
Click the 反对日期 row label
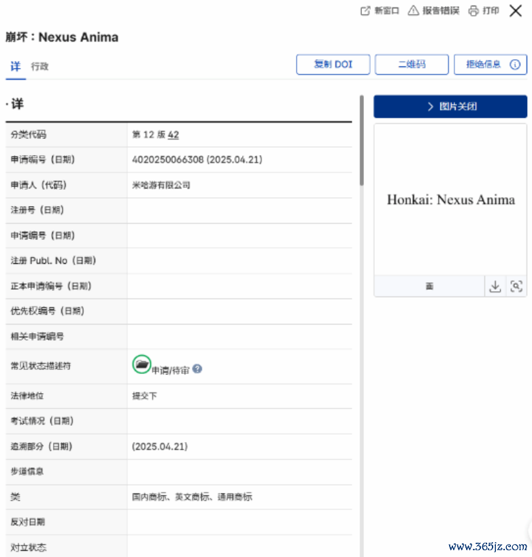coord(27,522)
